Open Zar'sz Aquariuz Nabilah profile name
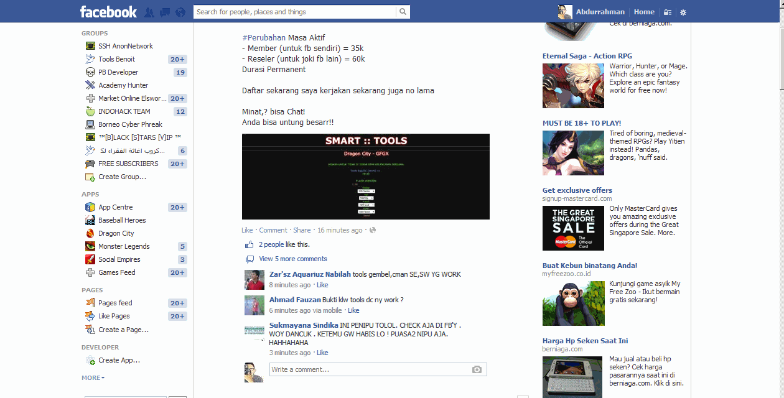 point(310,274)
